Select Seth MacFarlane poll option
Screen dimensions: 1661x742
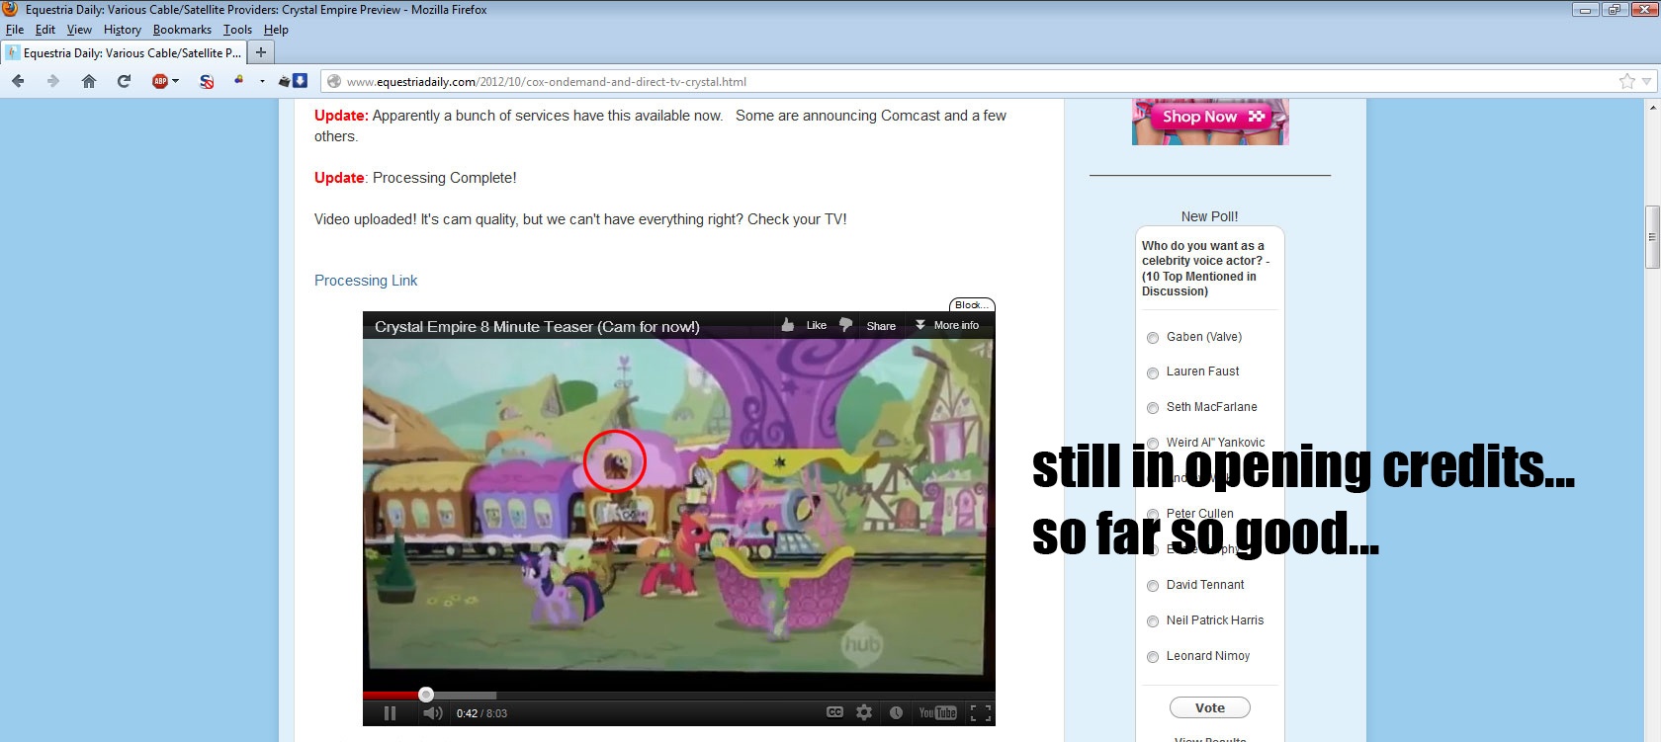click(1153, 408)
